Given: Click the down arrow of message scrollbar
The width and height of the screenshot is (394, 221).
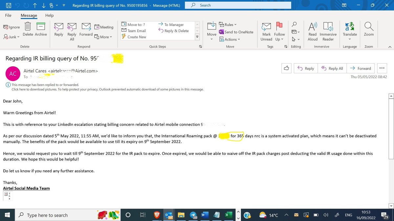Looking at the screenshot, I should pyautogui.click(x=391, y=206).
